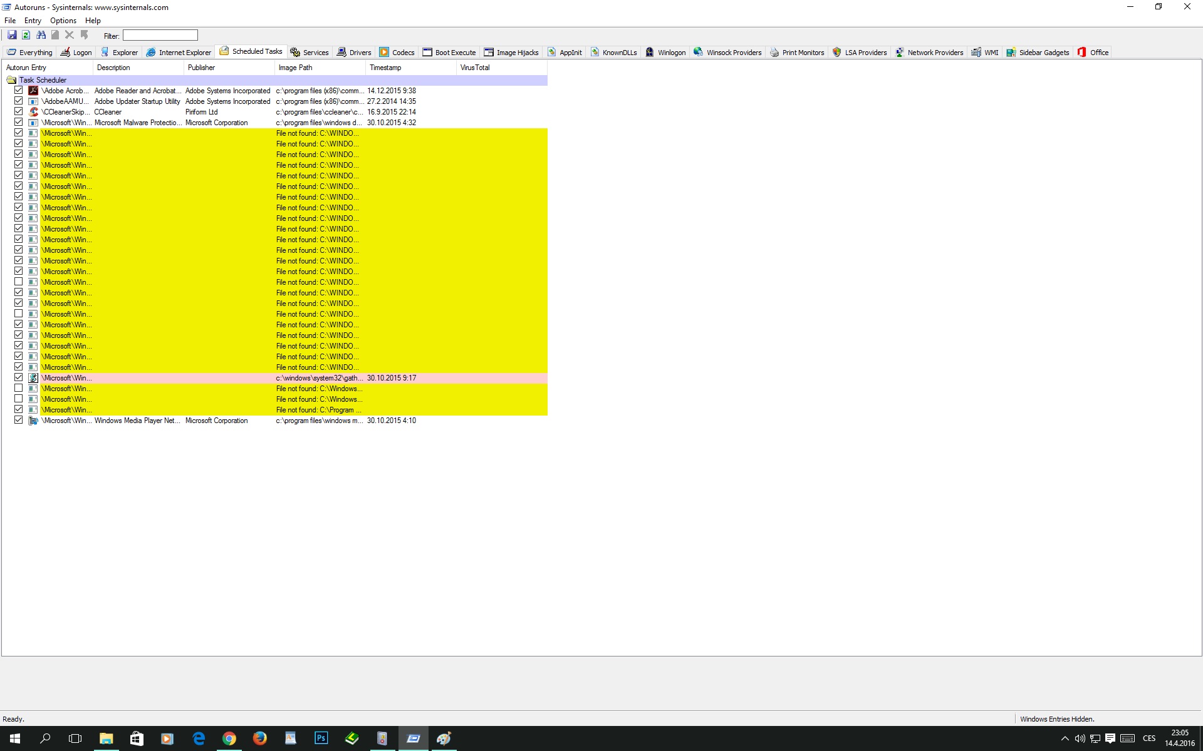Click the Delete X toolbar icon
The width and height of the screenshot is (1203, 751).
point(70,35)
